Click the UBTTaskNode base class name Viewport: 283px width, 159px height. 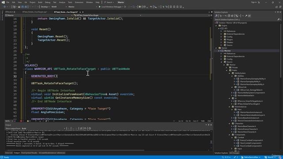(121, 69)
